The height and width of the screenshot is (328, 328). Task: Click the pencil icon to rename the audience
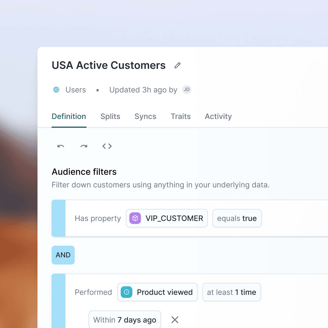point(177,65)
